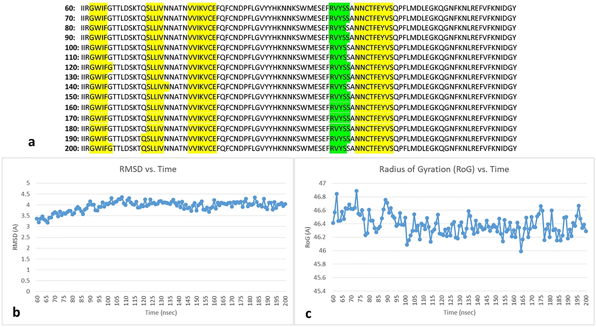The image size is (596, 327).
Task: Click the "1.5" tick on the RMSD axis
Action: pos(25,259)
